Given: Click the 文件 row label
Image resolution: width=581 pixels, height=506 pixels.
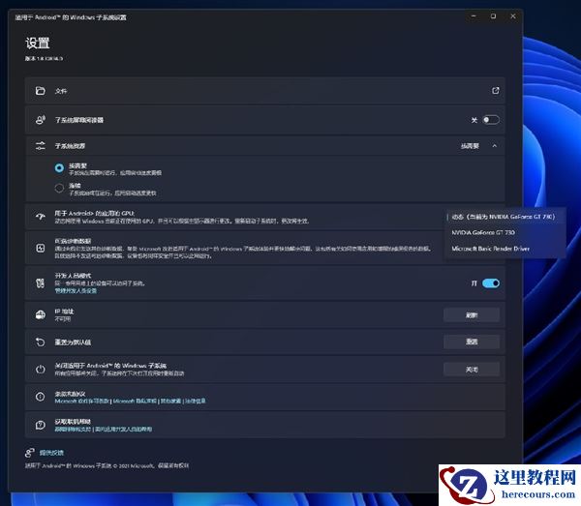Looking at the screenshot, I should pyautogui.click(x=61, y=91).
